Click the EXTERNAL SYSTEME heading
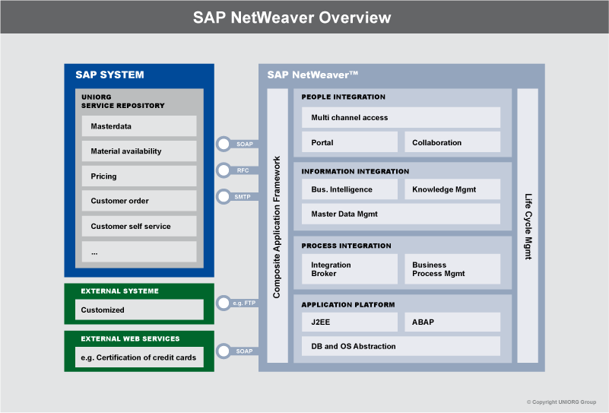The width and height of the screenshot is (609, 413). click(119, 291)
